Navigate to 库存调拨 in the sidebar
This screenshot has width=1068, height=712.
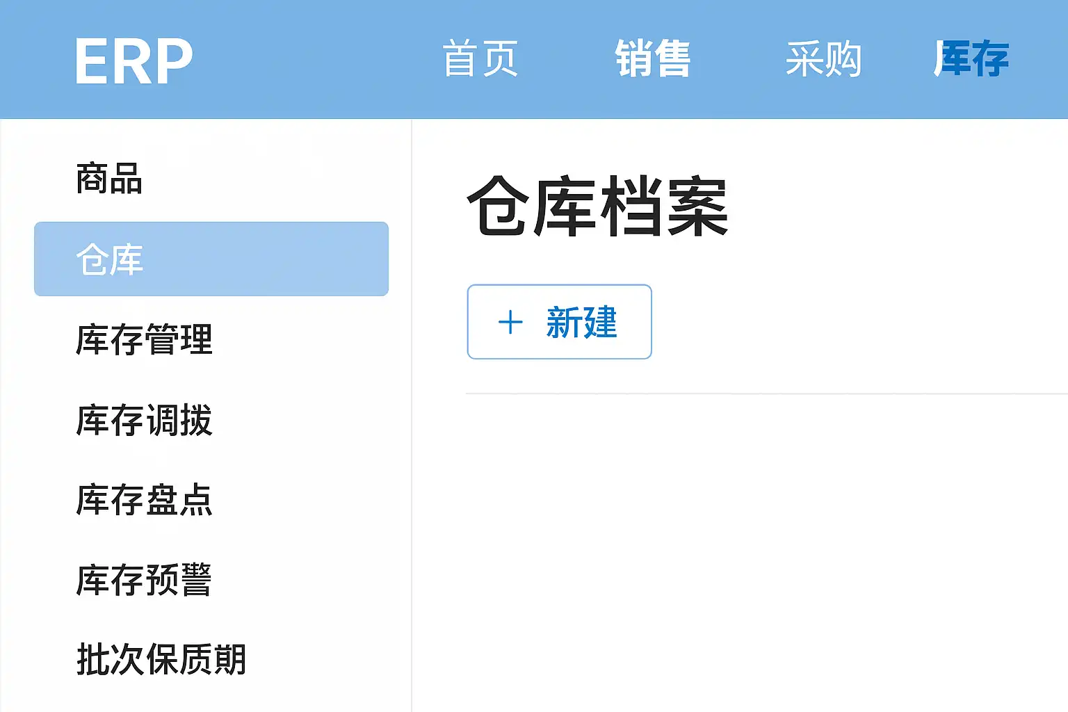coord(144,420)
